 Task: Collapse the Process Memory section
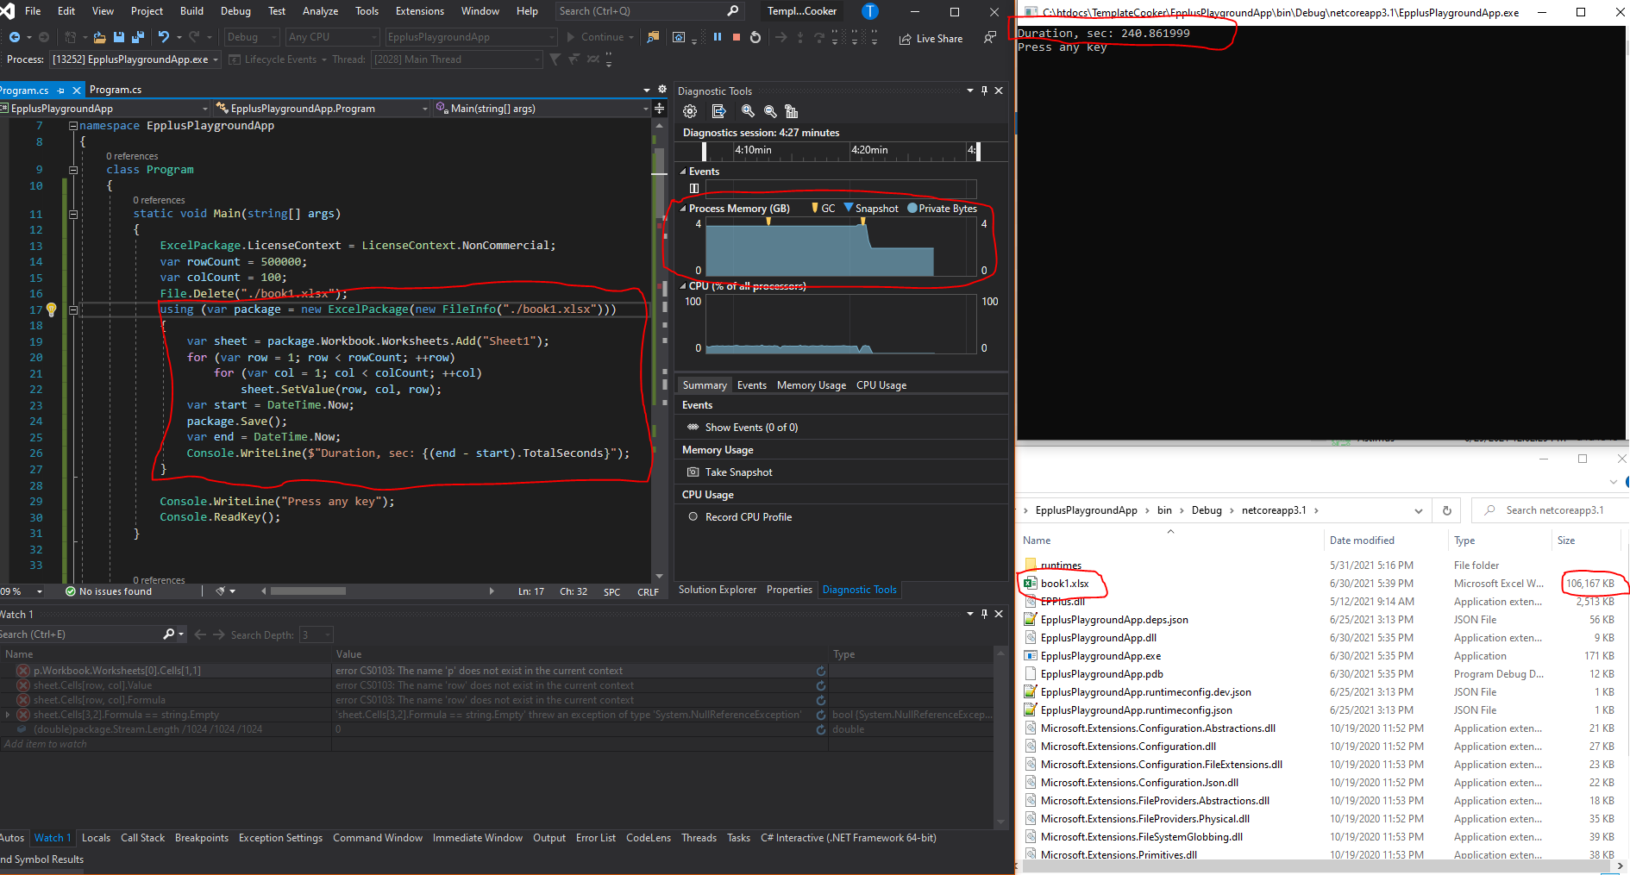(683, 208)
